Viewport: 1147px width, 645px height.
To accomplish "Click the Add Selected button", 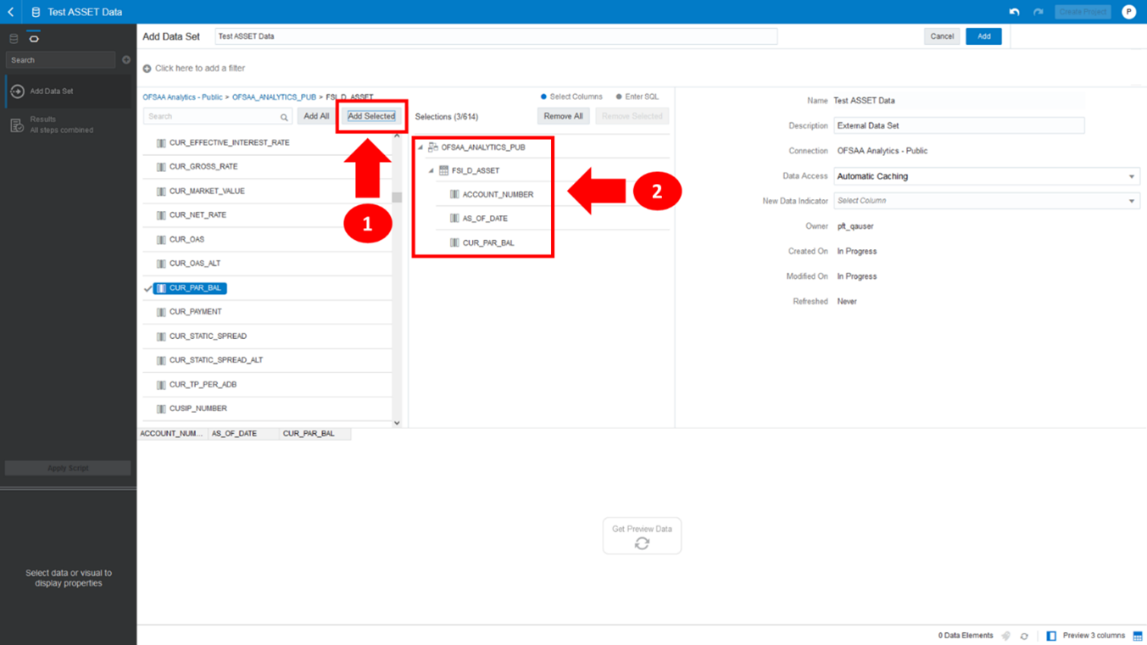I will pyautogui.click(x=371, y=115).
